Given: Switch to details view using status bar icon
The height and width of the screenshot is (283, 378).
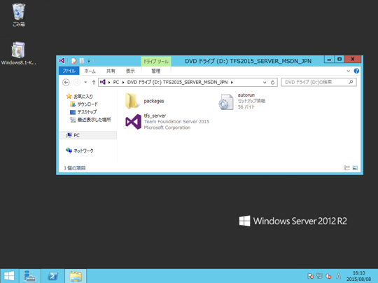Looking at the screenshot, I should tap(346, 167).
